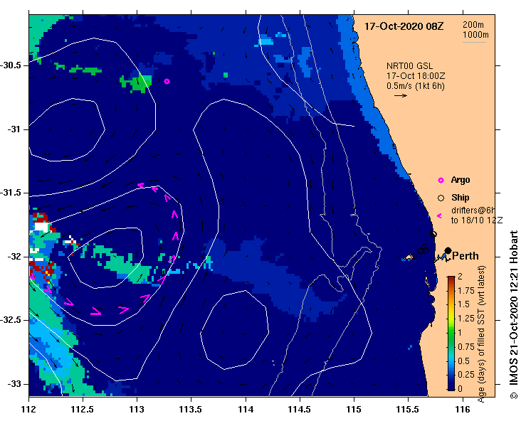Viewport: 526px width, 421px height.
Task: Click the colorbar tick label 0.25
Action: pyautogui.click(x=466, y=375)
